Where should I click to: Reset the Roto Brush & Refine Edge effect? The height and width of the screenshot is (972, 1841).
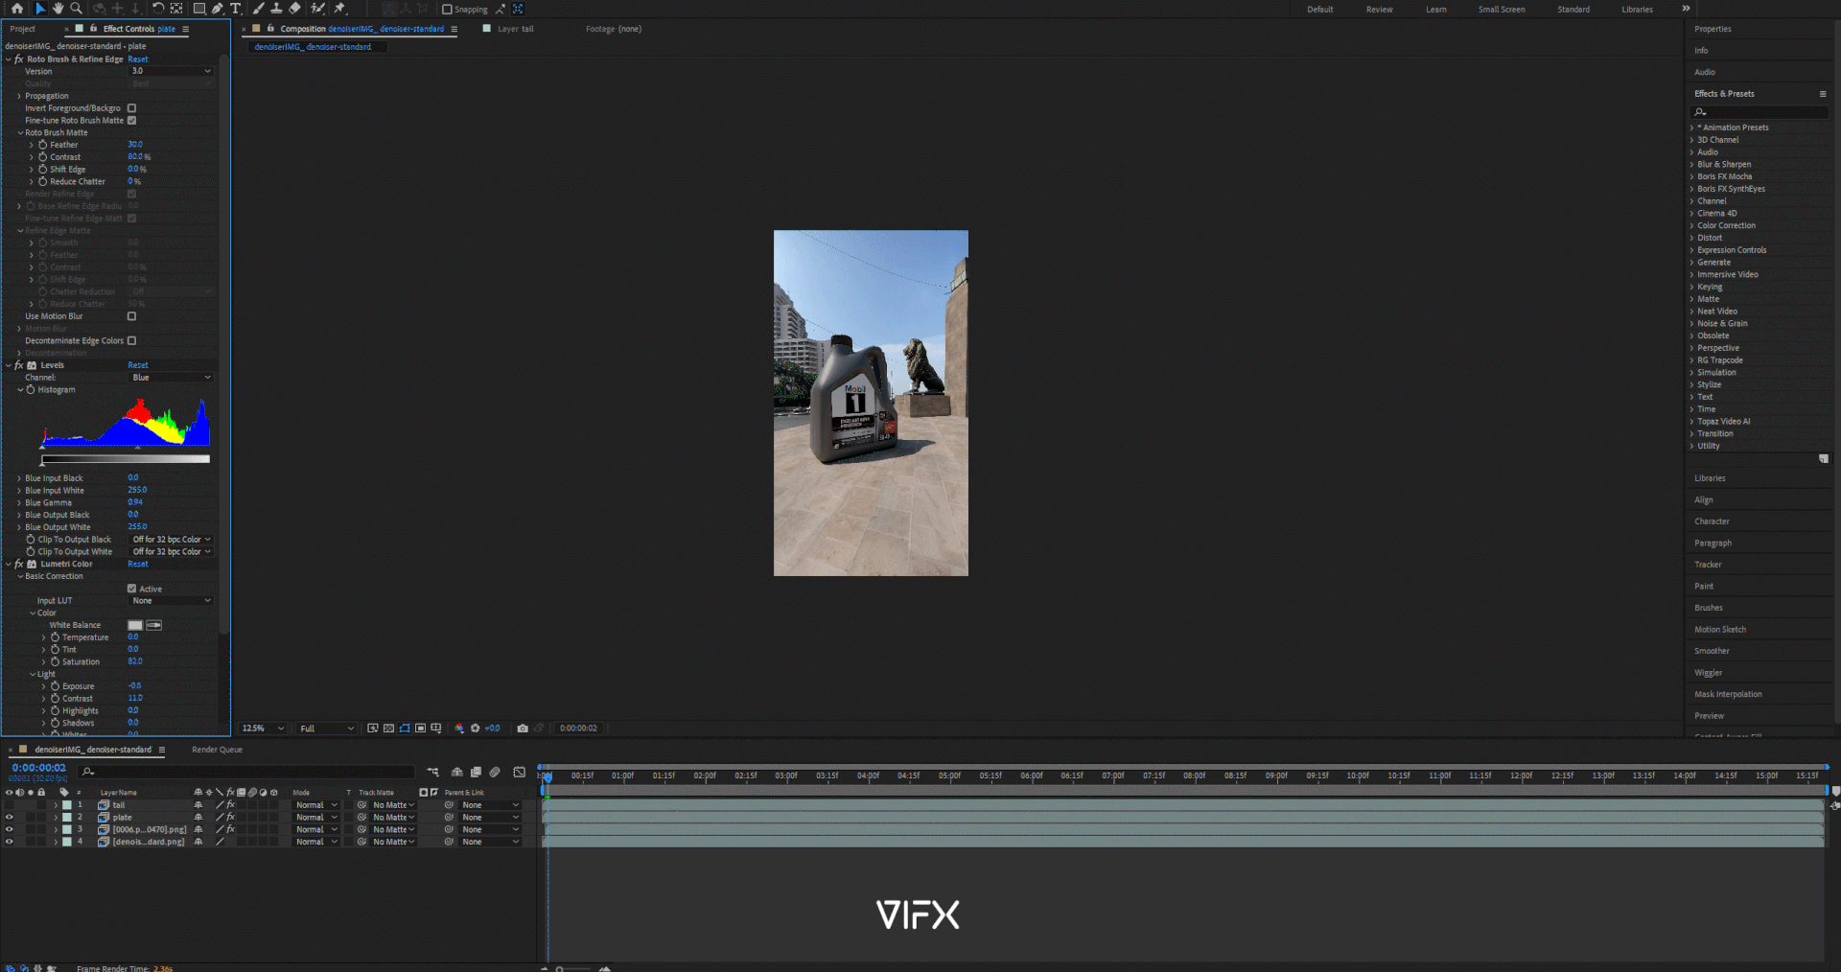[x=138, y=59]
